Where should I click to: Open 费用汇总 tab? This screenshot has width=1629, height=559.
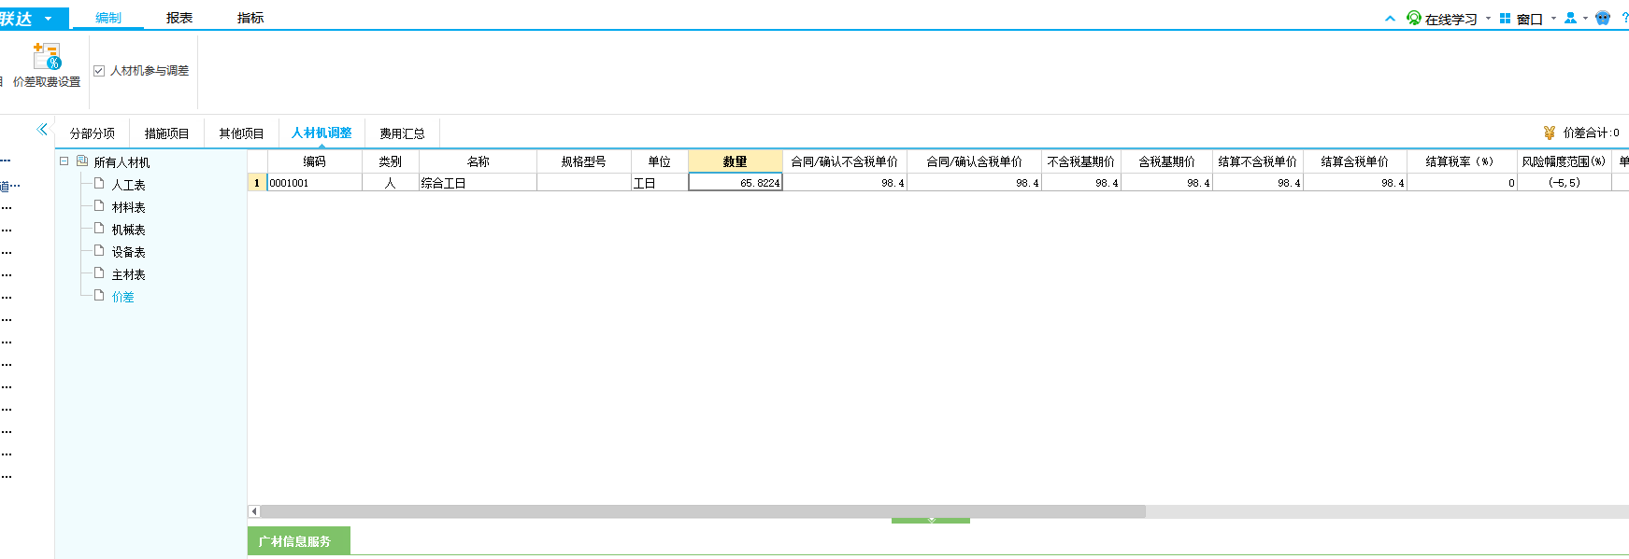point(402,133)
